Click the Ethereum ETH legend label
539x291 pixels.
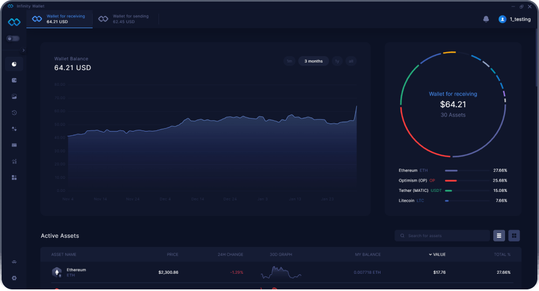tap(413, 170)
